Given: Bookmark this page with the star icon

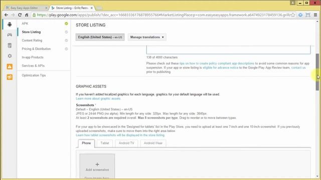Looking at the screenshot, I should (293, 15).
